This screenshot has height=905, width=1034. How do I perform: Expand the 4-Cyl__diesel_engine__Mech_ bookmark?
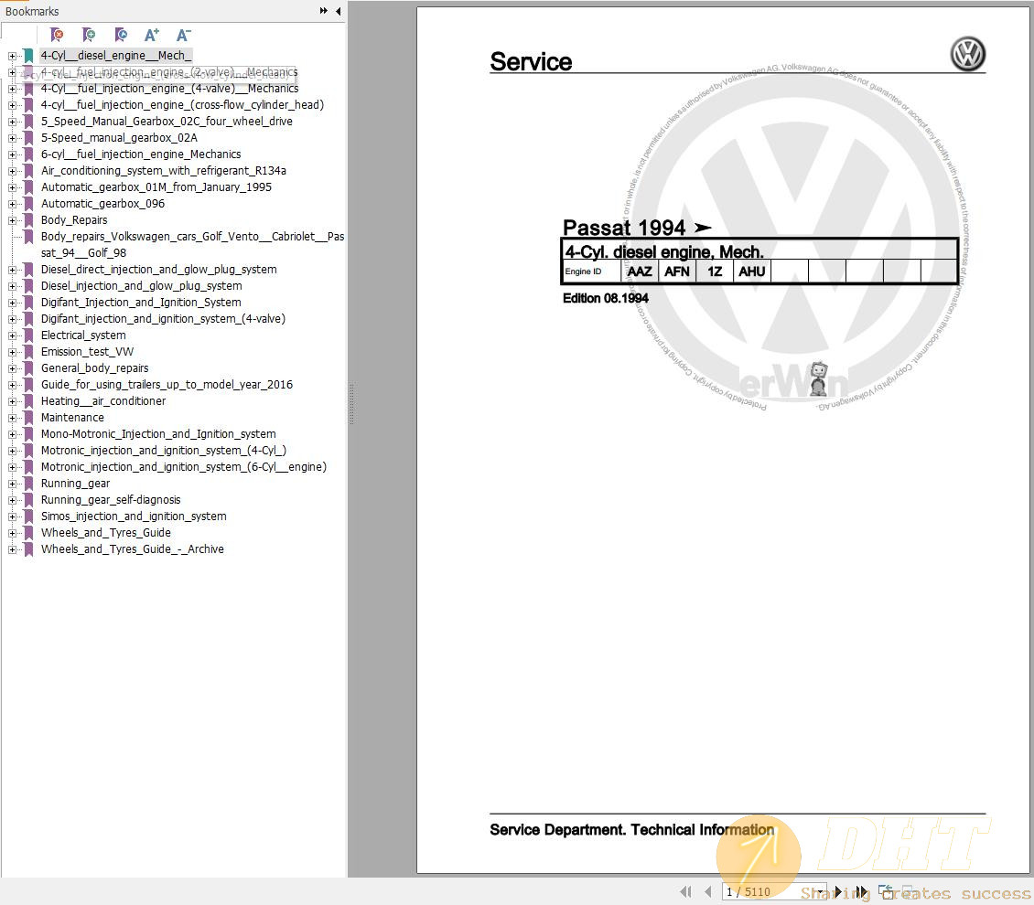coord(12,56)
